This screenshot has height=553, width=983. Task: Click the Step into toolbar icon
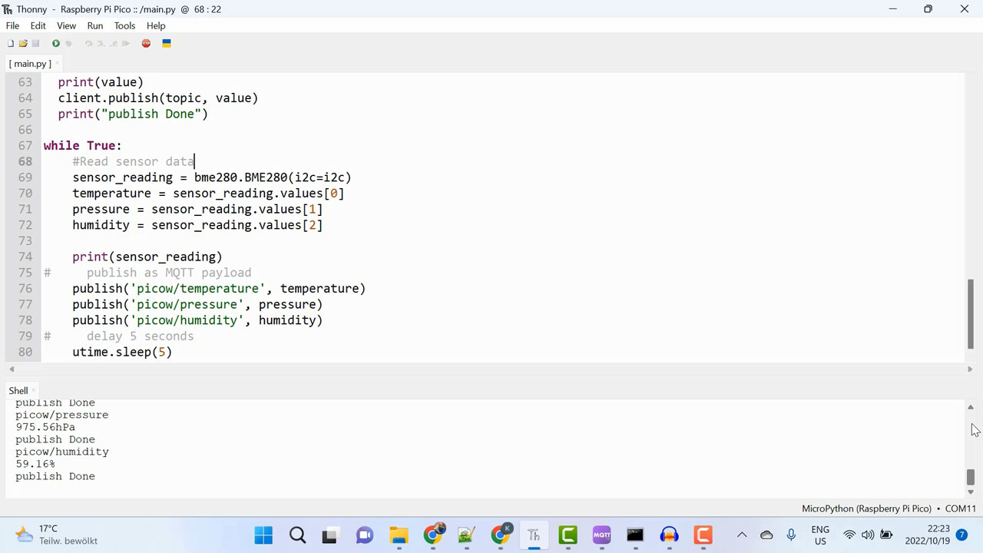pyautogui.click(x=101, y=44)
